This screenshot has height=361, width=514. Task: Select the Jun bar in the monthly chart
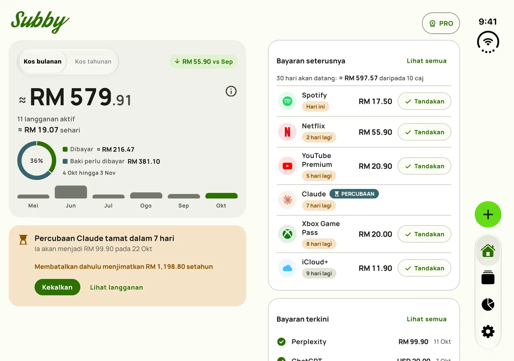[71, 192]
